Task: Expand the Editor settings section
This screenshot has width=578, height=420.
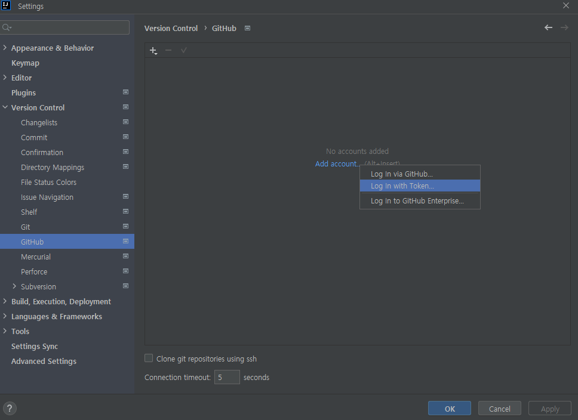Action: pos(5,78)
